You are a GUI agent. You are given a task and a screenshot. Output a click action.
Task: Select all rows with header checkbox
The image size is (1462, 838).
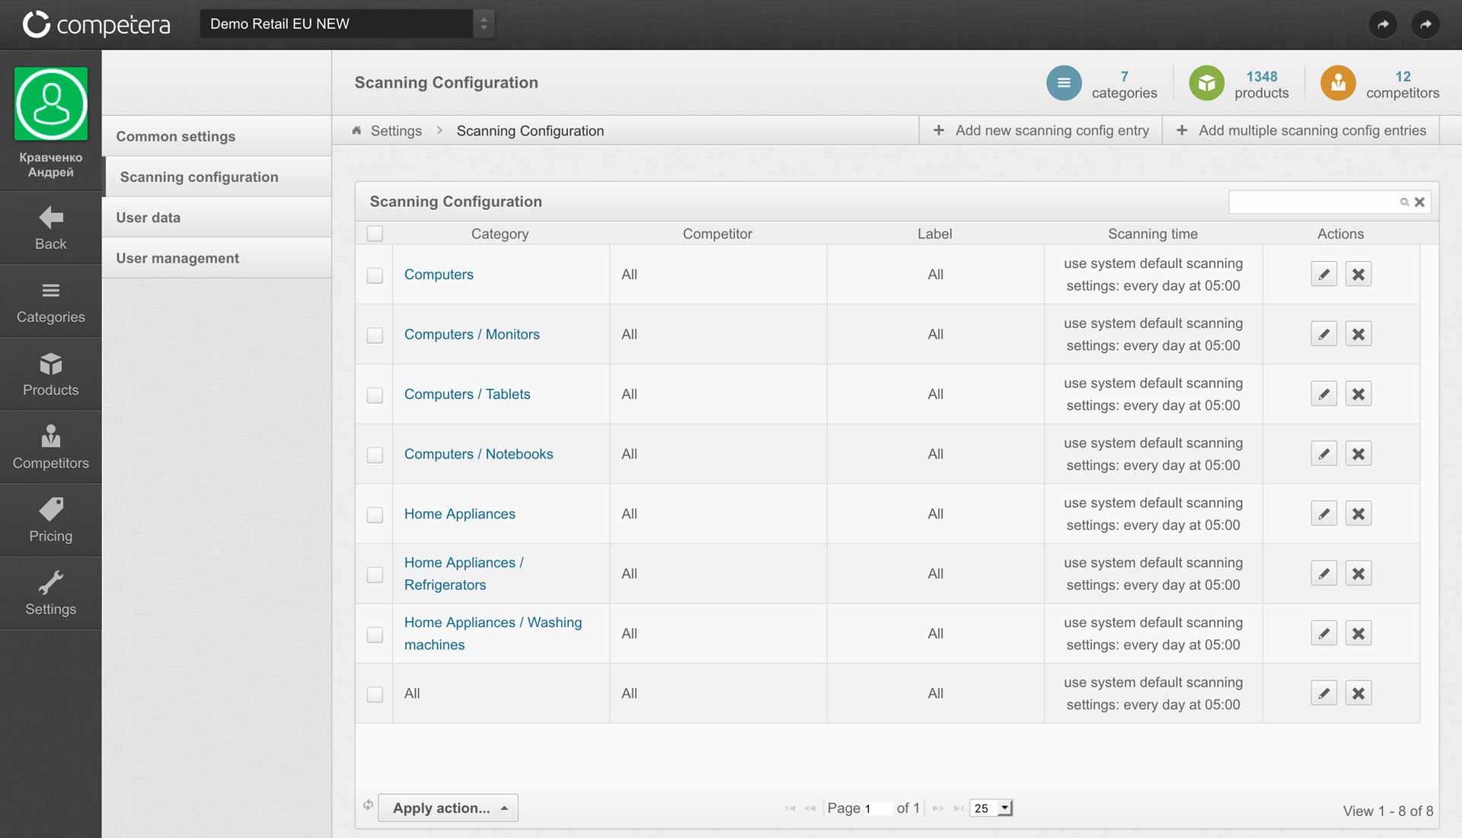375,234
